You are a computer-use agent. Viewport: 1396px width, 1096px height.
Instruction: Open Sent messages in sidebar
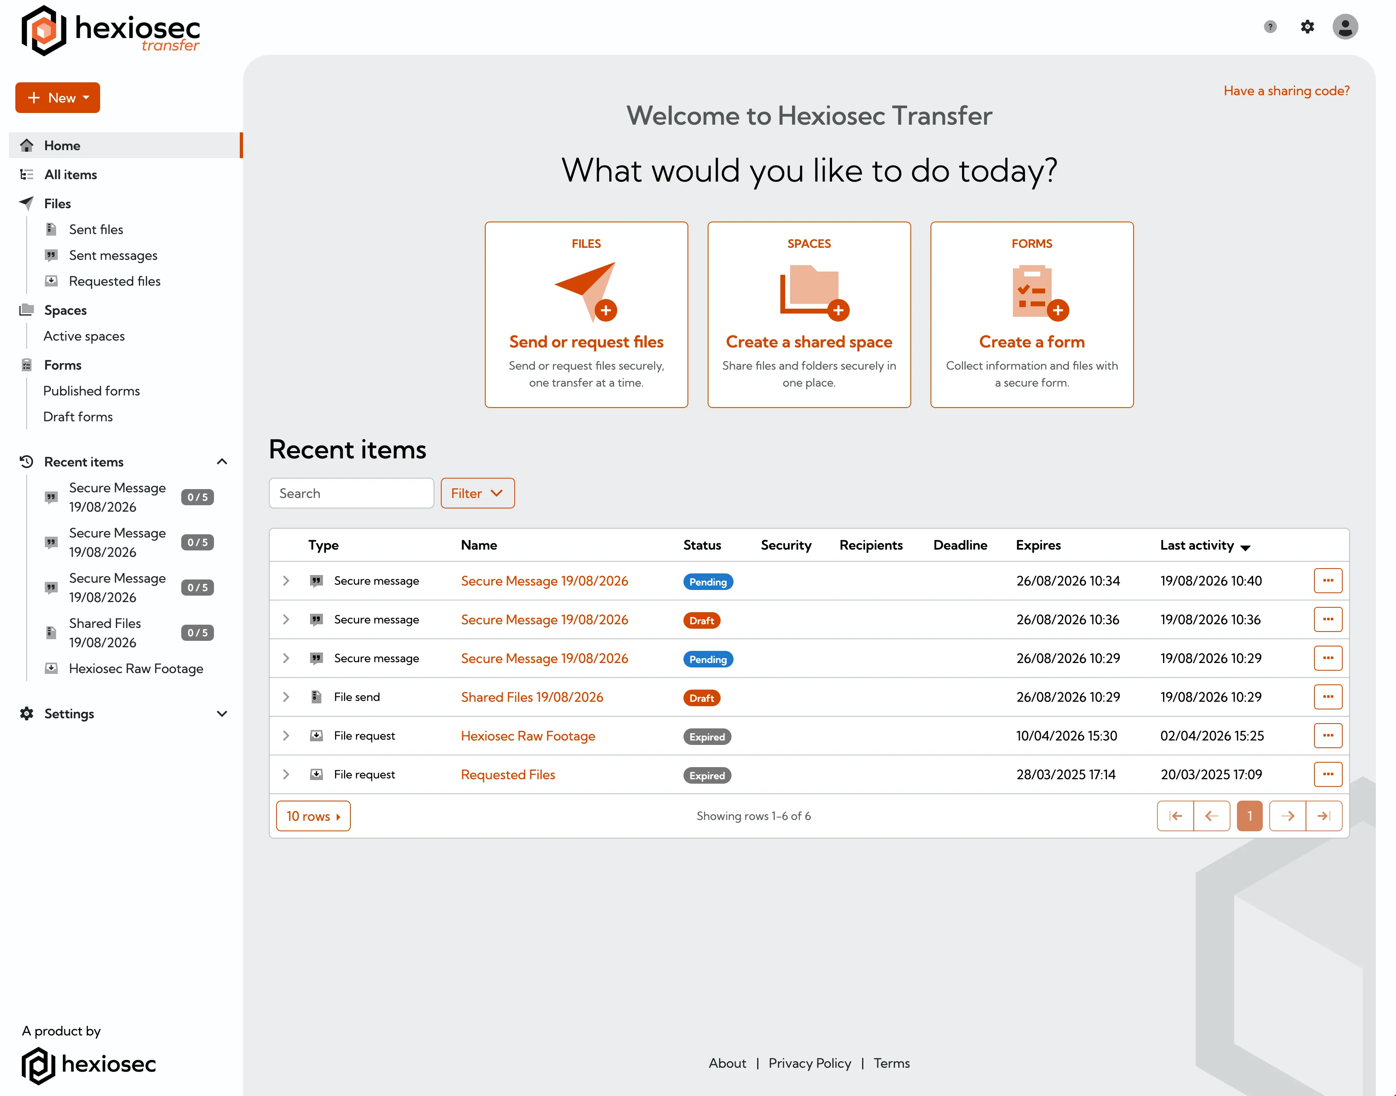pyautogui.click(x=113, y=255)
